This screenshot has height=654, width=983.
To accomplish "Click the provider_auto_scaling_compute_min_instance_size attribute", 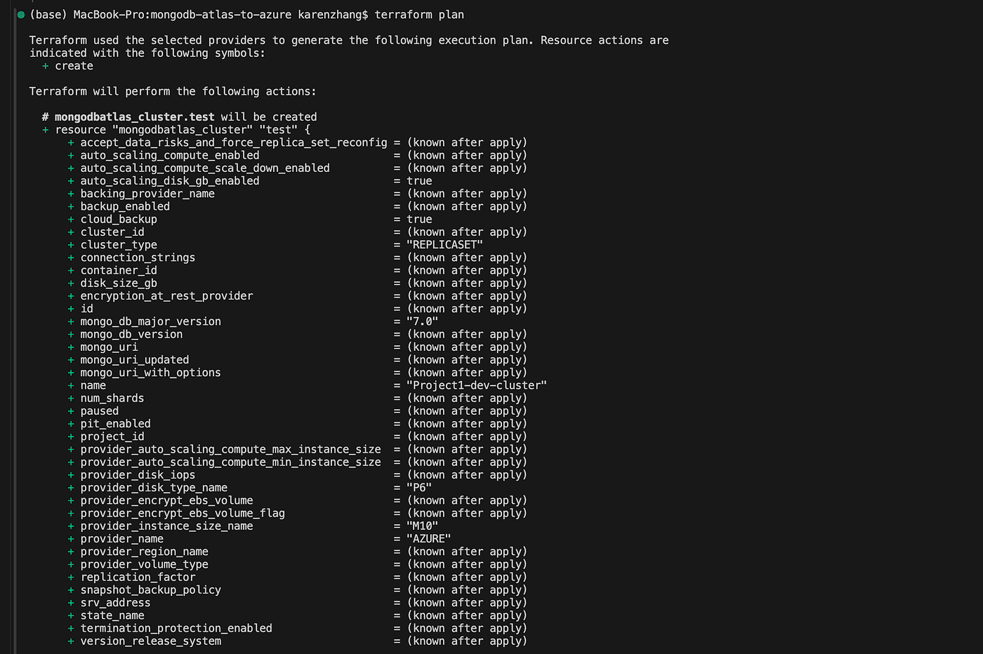I will [231, 462].
